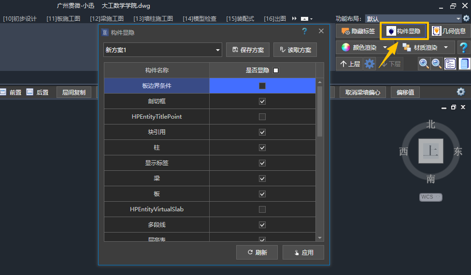Uncheck the 块引用 visibility checkbox
Image resolution: width=471 pixels, height=275 pixels.
262,132
